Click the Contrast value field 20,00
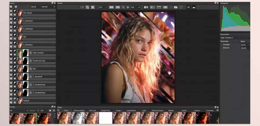Image resolution: width=260 pixels, height=126 pixels. click(x=243, y=45)
